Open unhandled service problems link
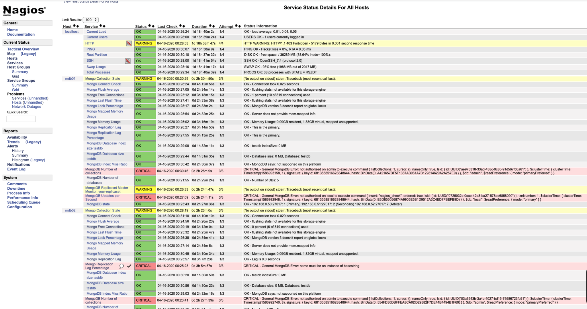Image resolution: width=587 pixels, height=309 pixels. [x=38, y=98]
